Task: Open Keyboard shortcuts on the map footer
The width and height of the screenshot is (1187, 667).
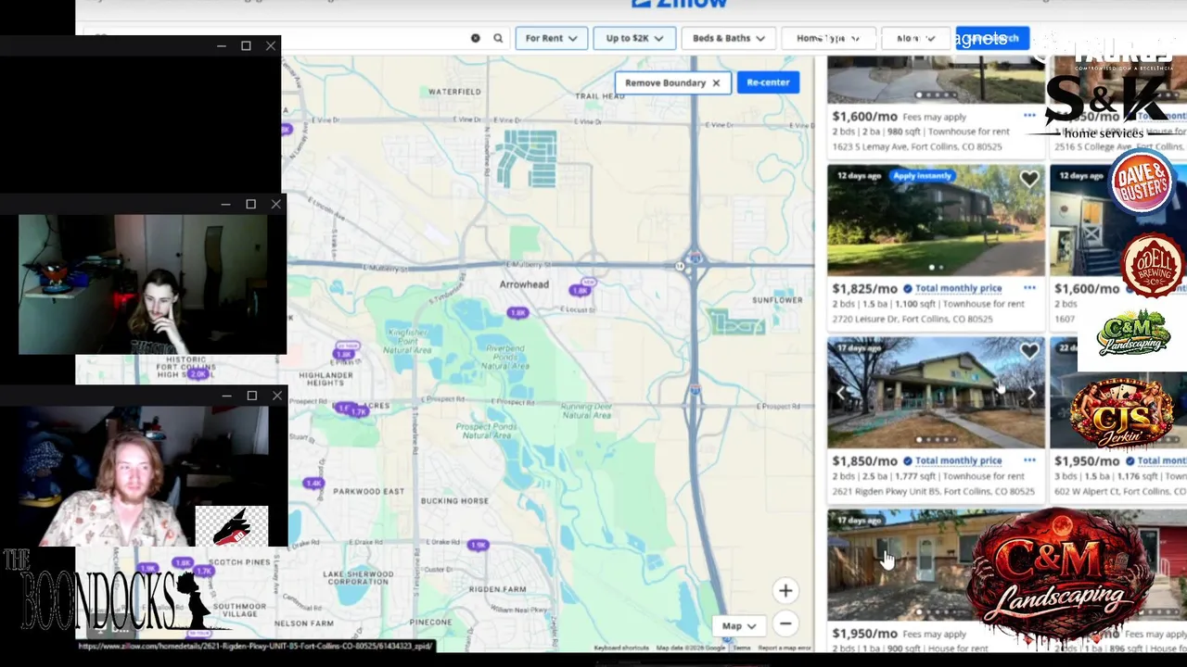Action: click(621, 648)
